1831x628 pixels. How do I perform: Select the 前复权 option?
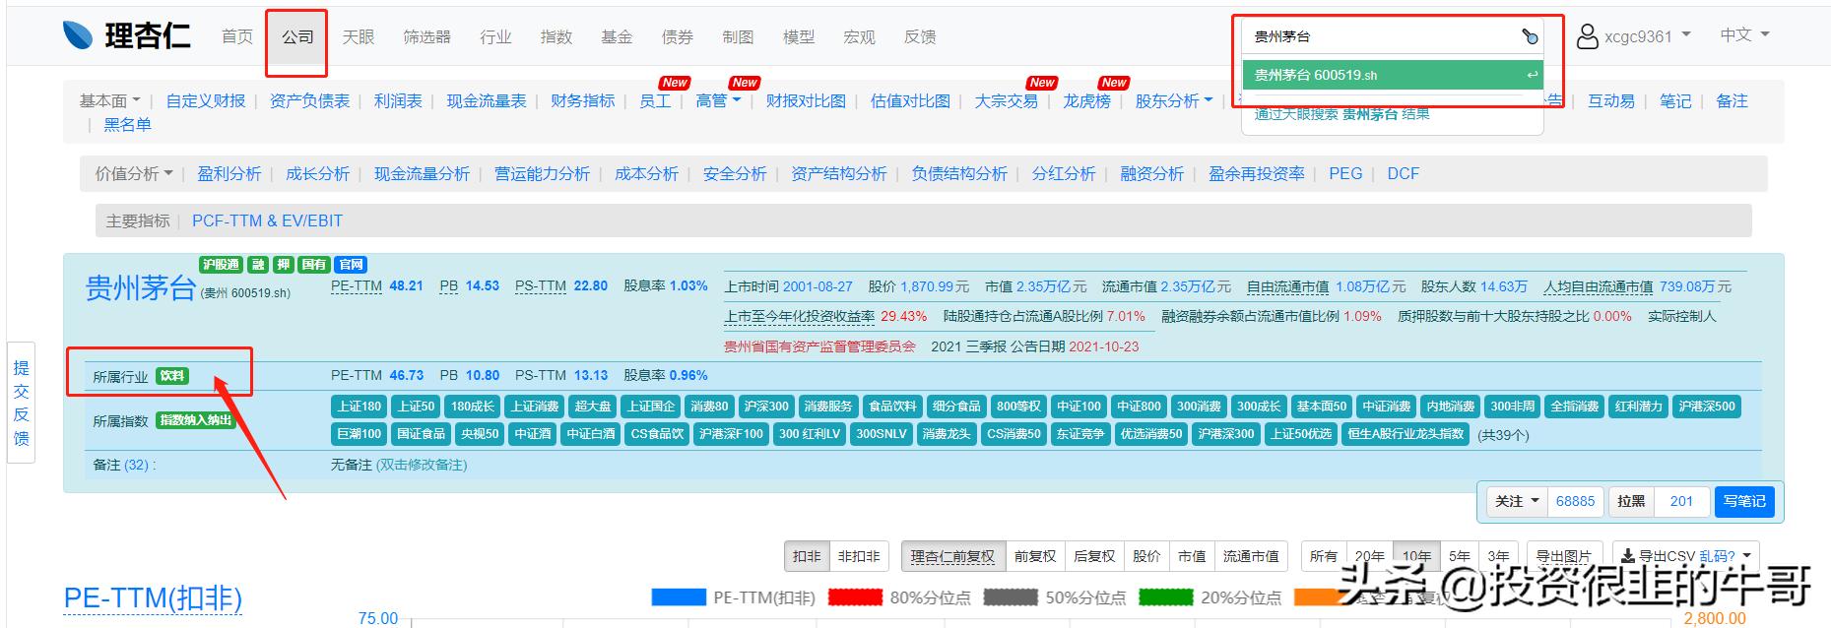coord(1034,556)
